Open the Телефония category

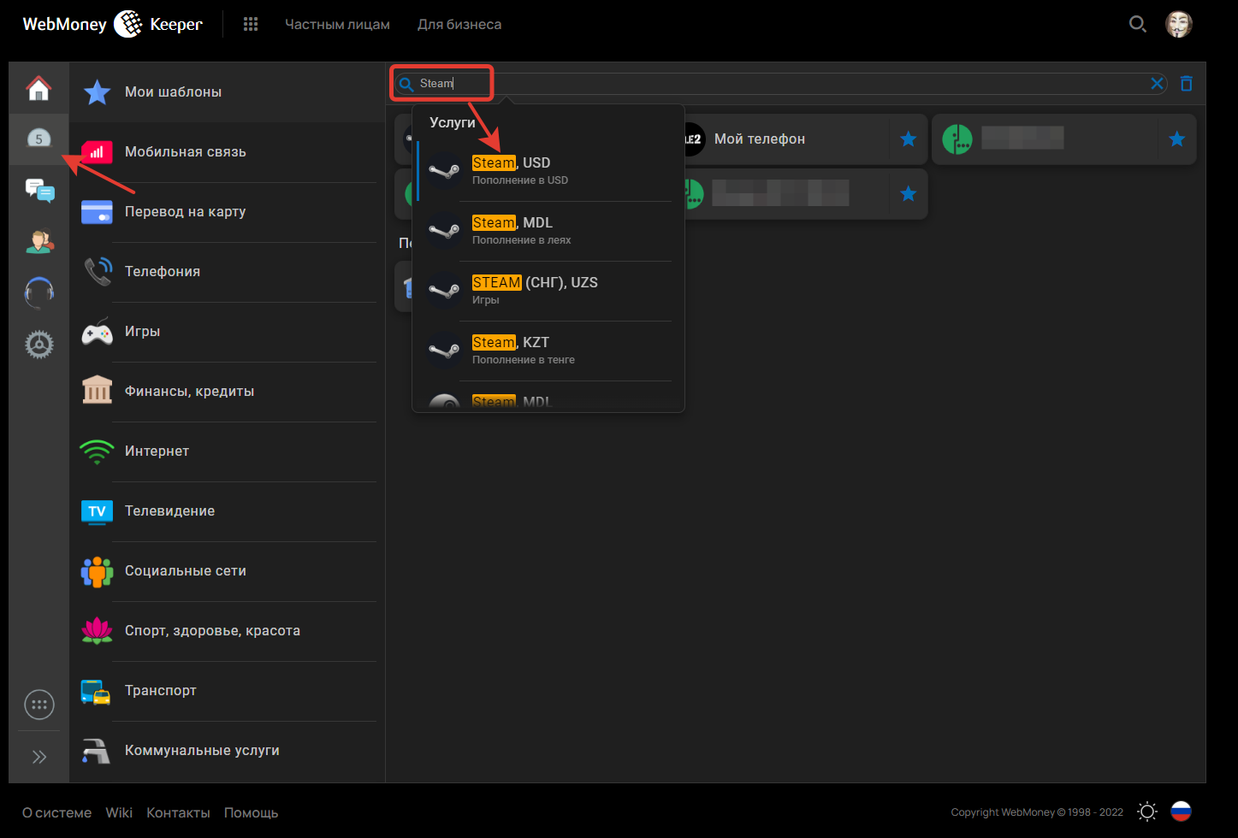227,272
